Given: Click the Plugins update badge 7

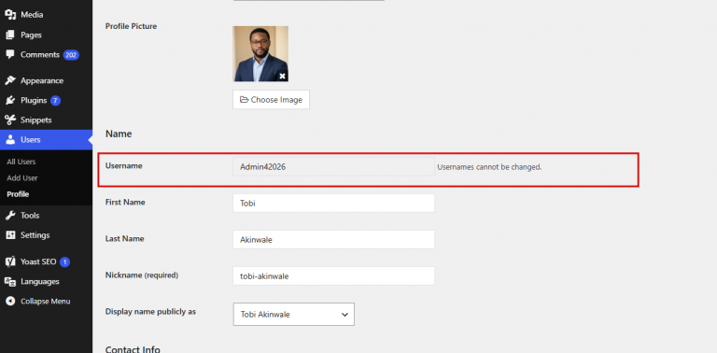Looking at the screenshot, I should pos(55,101).
